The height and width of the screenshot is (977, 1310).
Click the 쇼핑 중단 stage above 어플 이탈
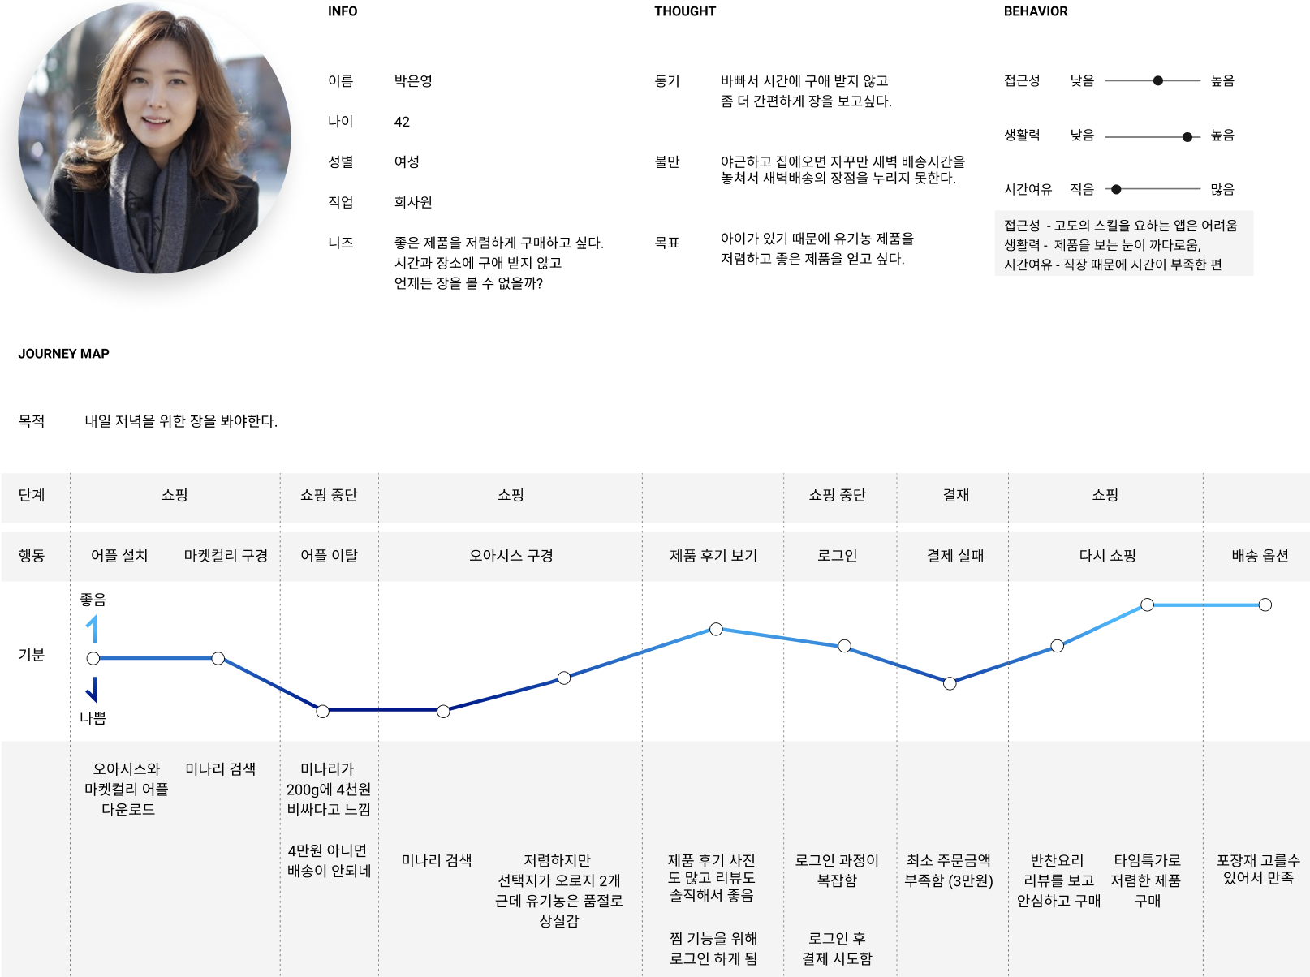coord(329,495)
